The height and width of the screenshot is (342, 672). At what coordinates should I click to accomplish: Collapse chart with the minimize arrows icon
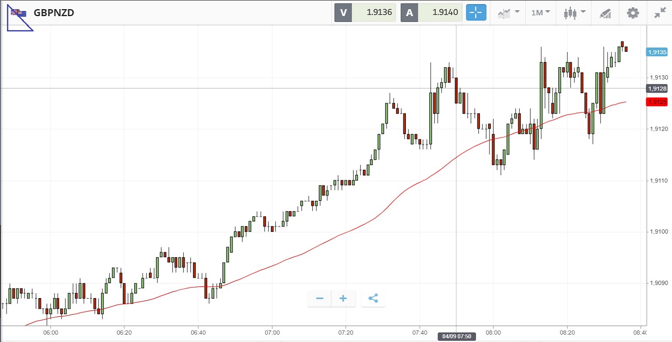coord(660,13)
